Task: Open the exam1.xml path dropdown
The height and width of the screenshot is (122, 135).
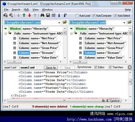Action: (59, 23)
